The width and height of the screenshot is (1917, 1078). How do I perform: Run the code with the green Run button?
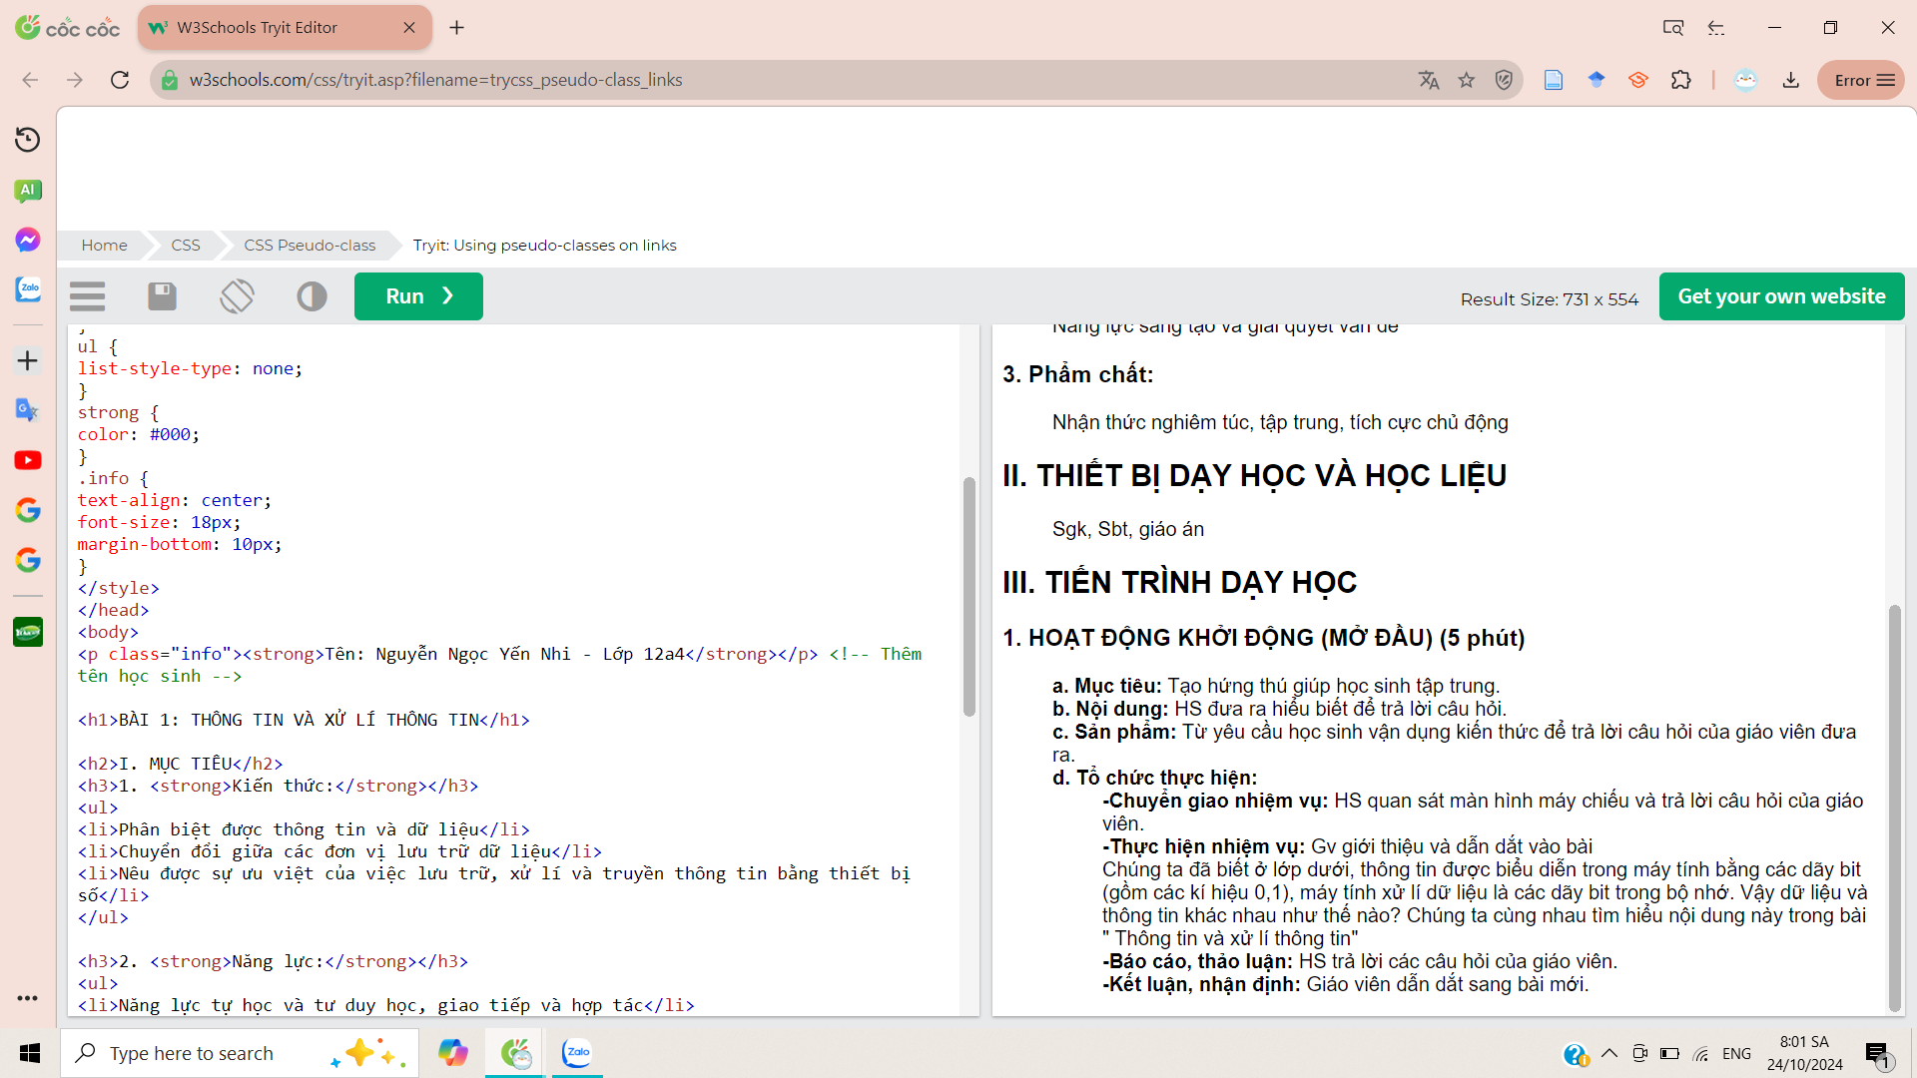(418, 296)
